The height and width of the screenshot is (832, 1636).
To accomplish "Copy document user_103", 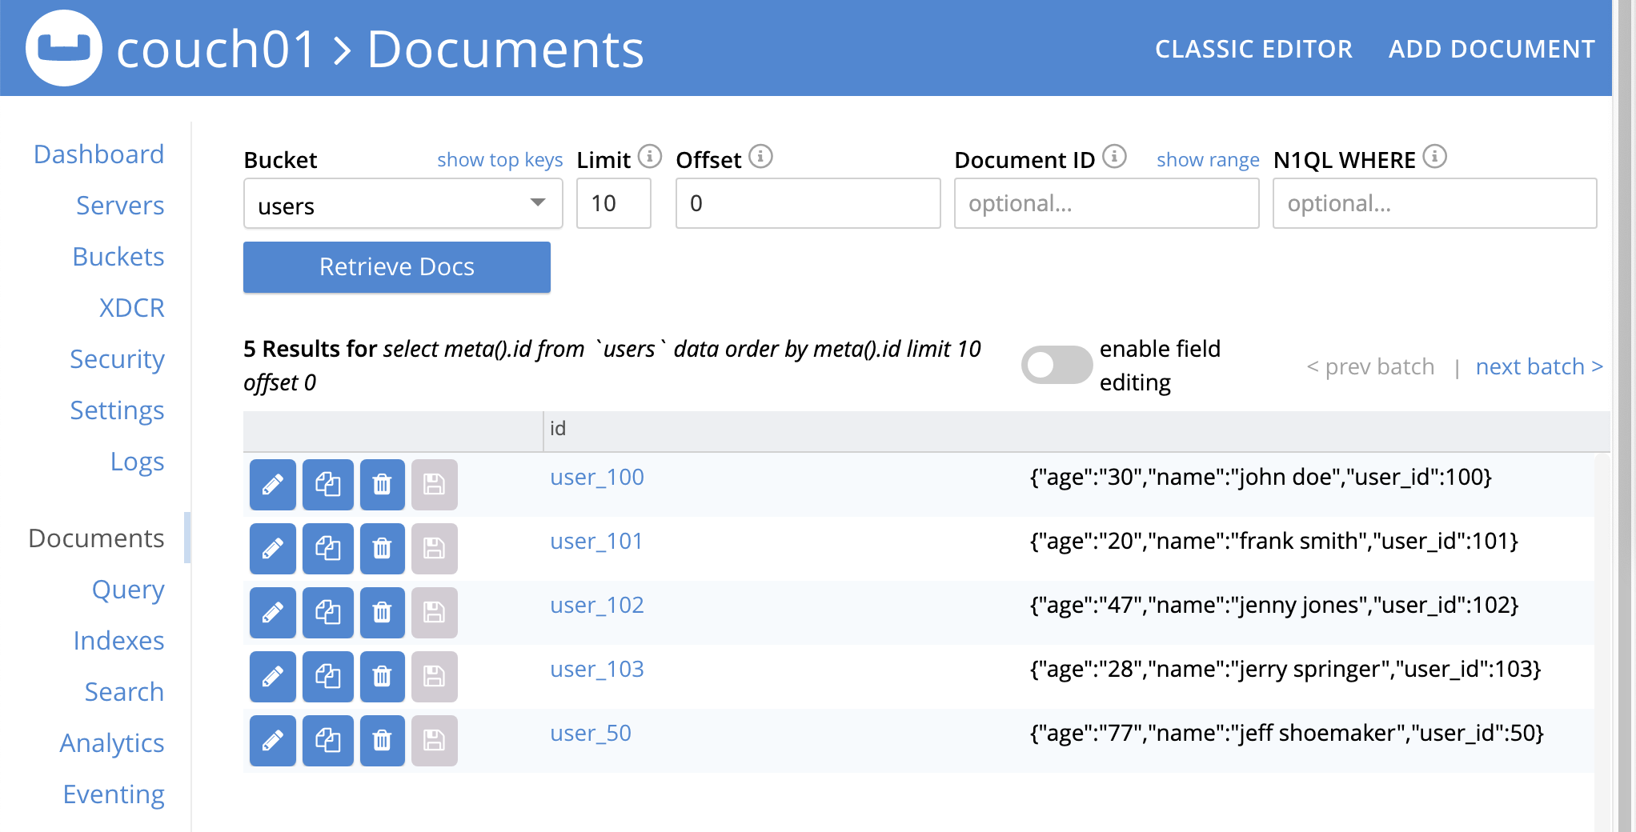I will [x=328, y=677].
